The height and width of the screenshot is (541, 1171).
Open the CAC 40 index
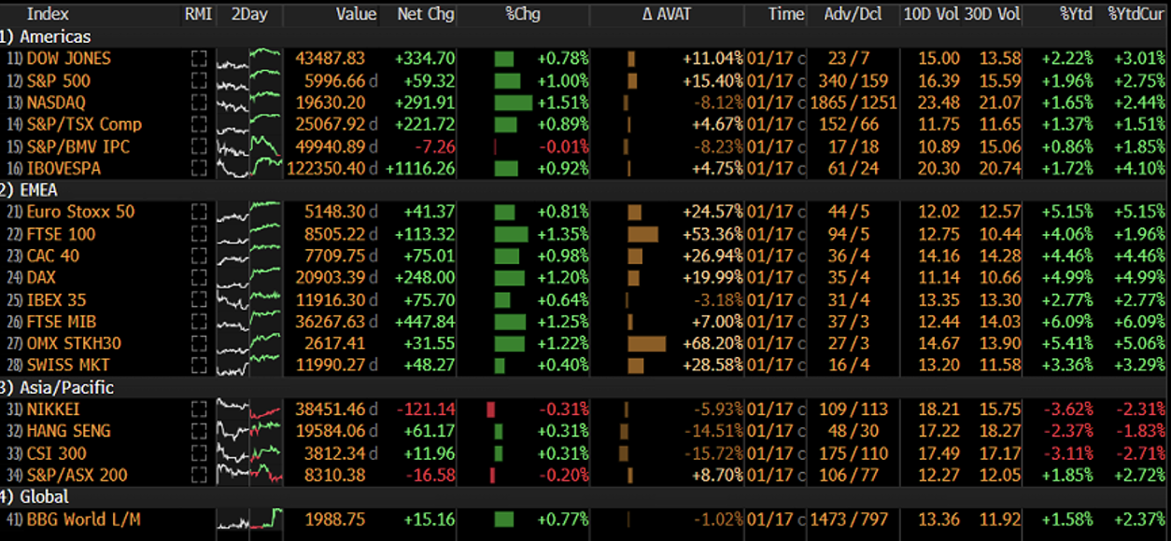[53, 256]
